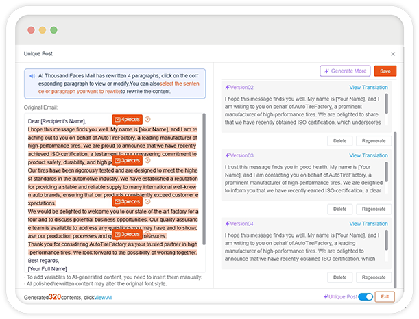Click the Version03 sparkle icon
This screenshot has height=319, width=419.
pos(228,155)
